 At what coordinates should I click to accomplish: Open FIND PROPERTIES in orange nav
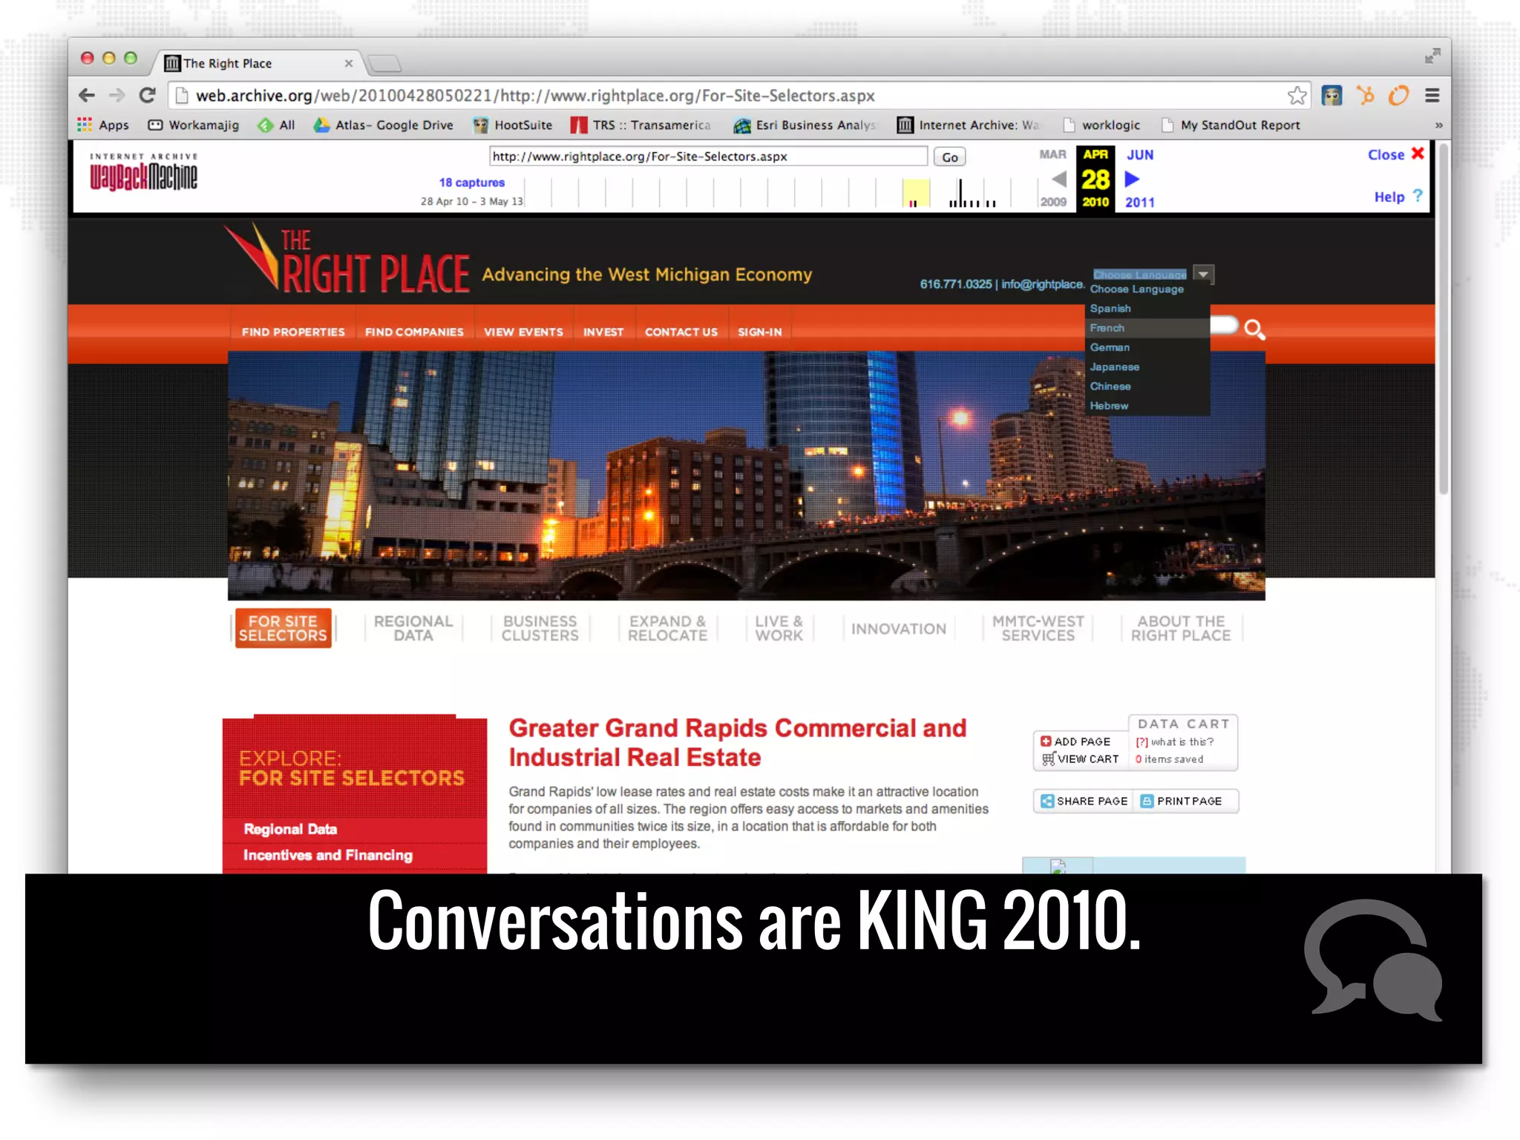293,332
